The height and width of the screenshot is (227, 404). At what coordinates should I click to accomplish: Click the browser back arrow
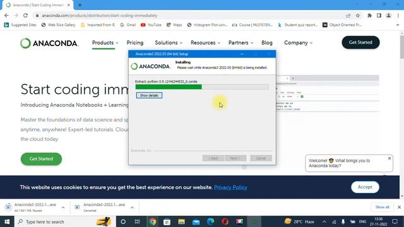tap(6, 15)
